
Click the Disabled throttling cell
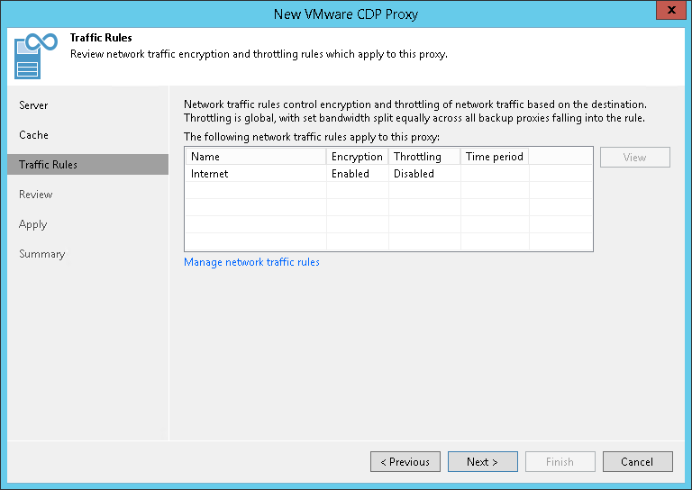pyautogui.click(x=414, y=174)
